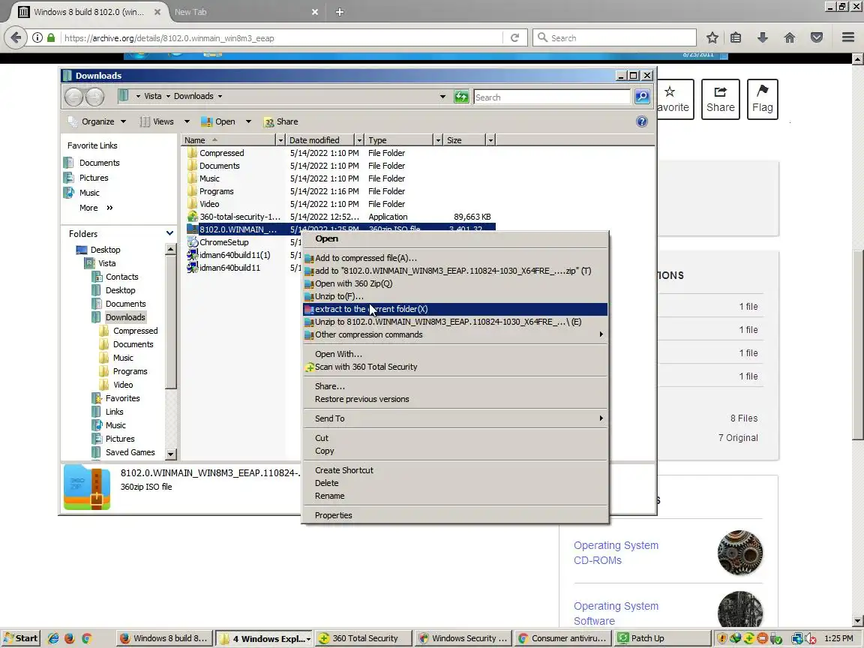Select Programs folder in tree

[x=130, y=370]
